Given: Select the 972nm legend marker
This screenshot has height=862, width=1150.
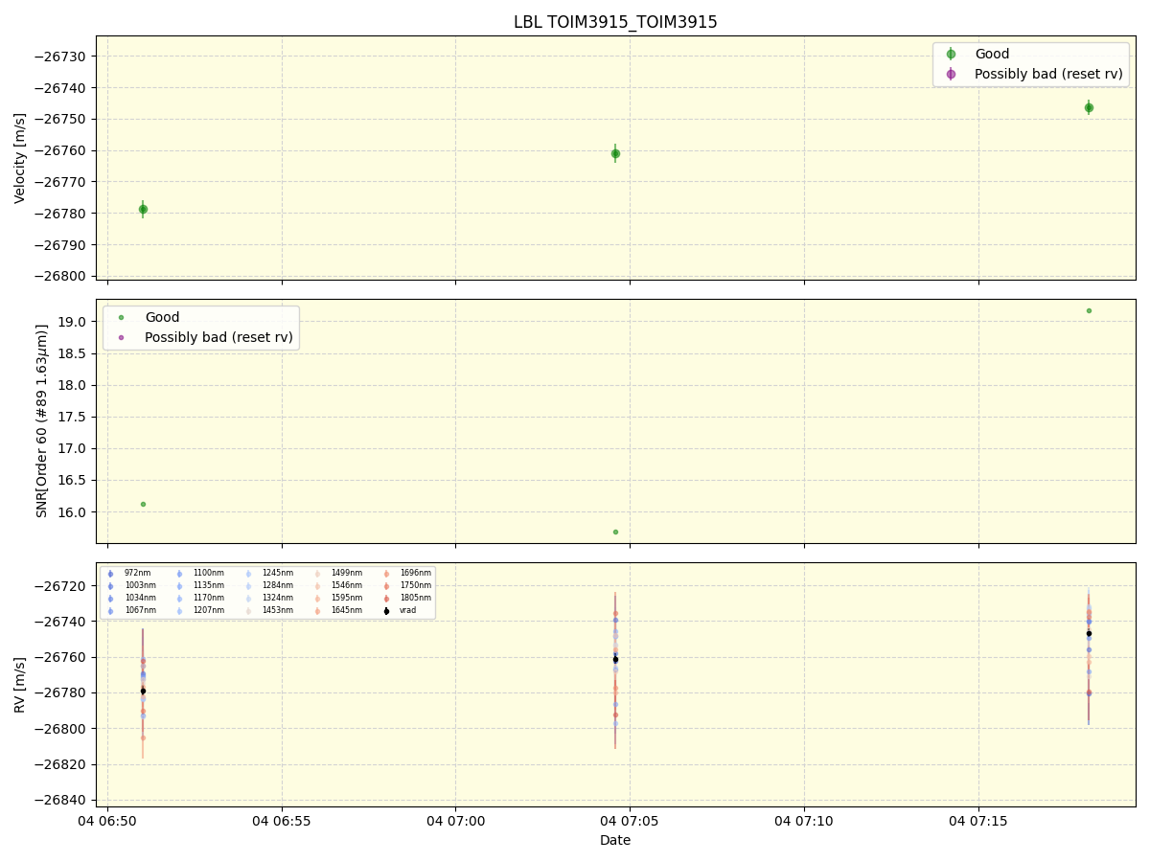Looking at the screenshot, I should point(109,573).
